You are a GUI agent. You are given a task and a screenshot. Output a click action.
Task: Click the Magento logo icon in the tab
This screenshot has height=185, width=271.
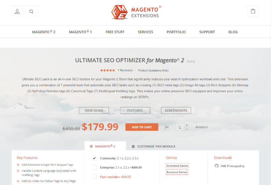click(91, 146)
